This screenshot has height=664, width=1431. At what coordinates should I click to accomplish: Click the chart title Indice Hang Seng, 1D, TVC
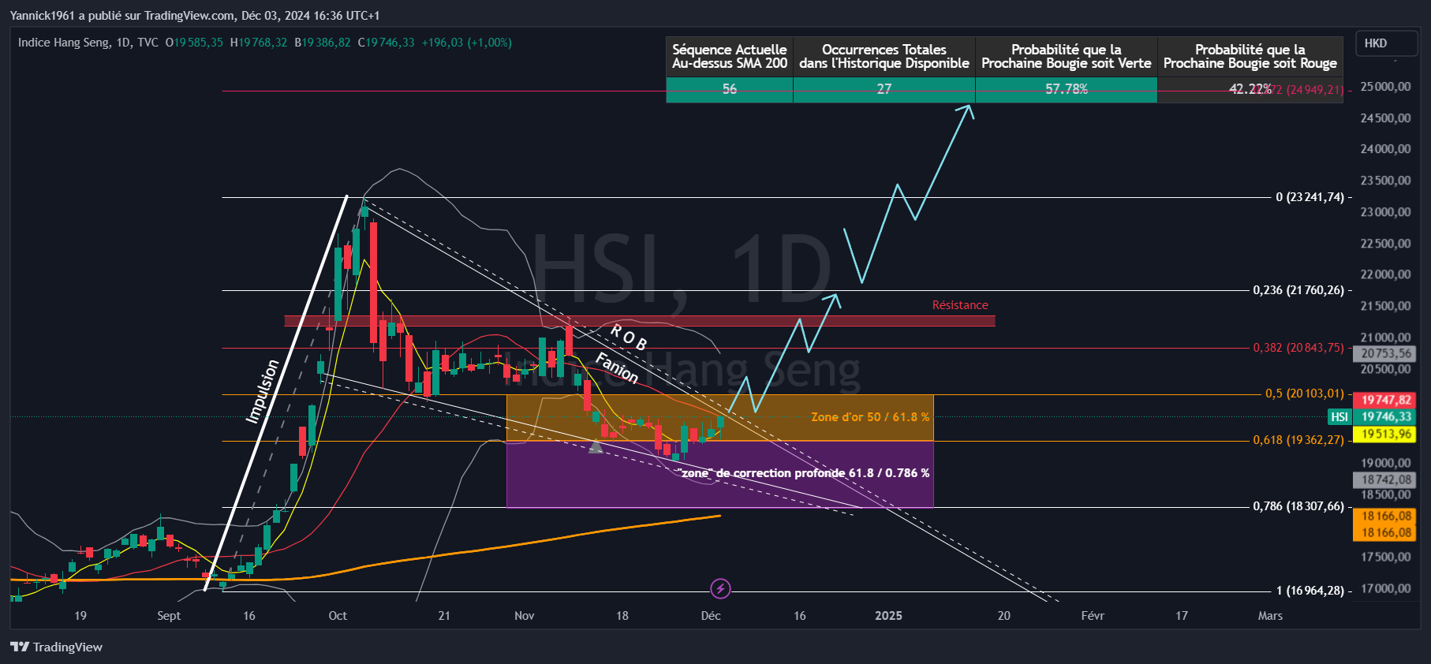coord(88,43)
